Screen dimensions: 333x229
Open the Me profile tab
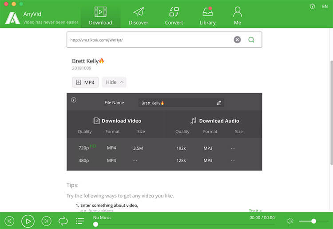click(x=238, y=16)
